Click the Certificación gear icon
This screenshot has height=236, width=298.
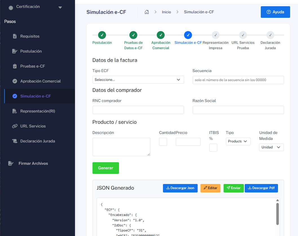tap(11, 8)
